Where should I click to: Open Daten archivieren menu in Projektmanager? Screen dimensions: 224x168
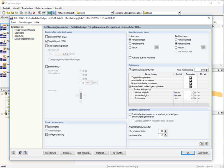44,8
